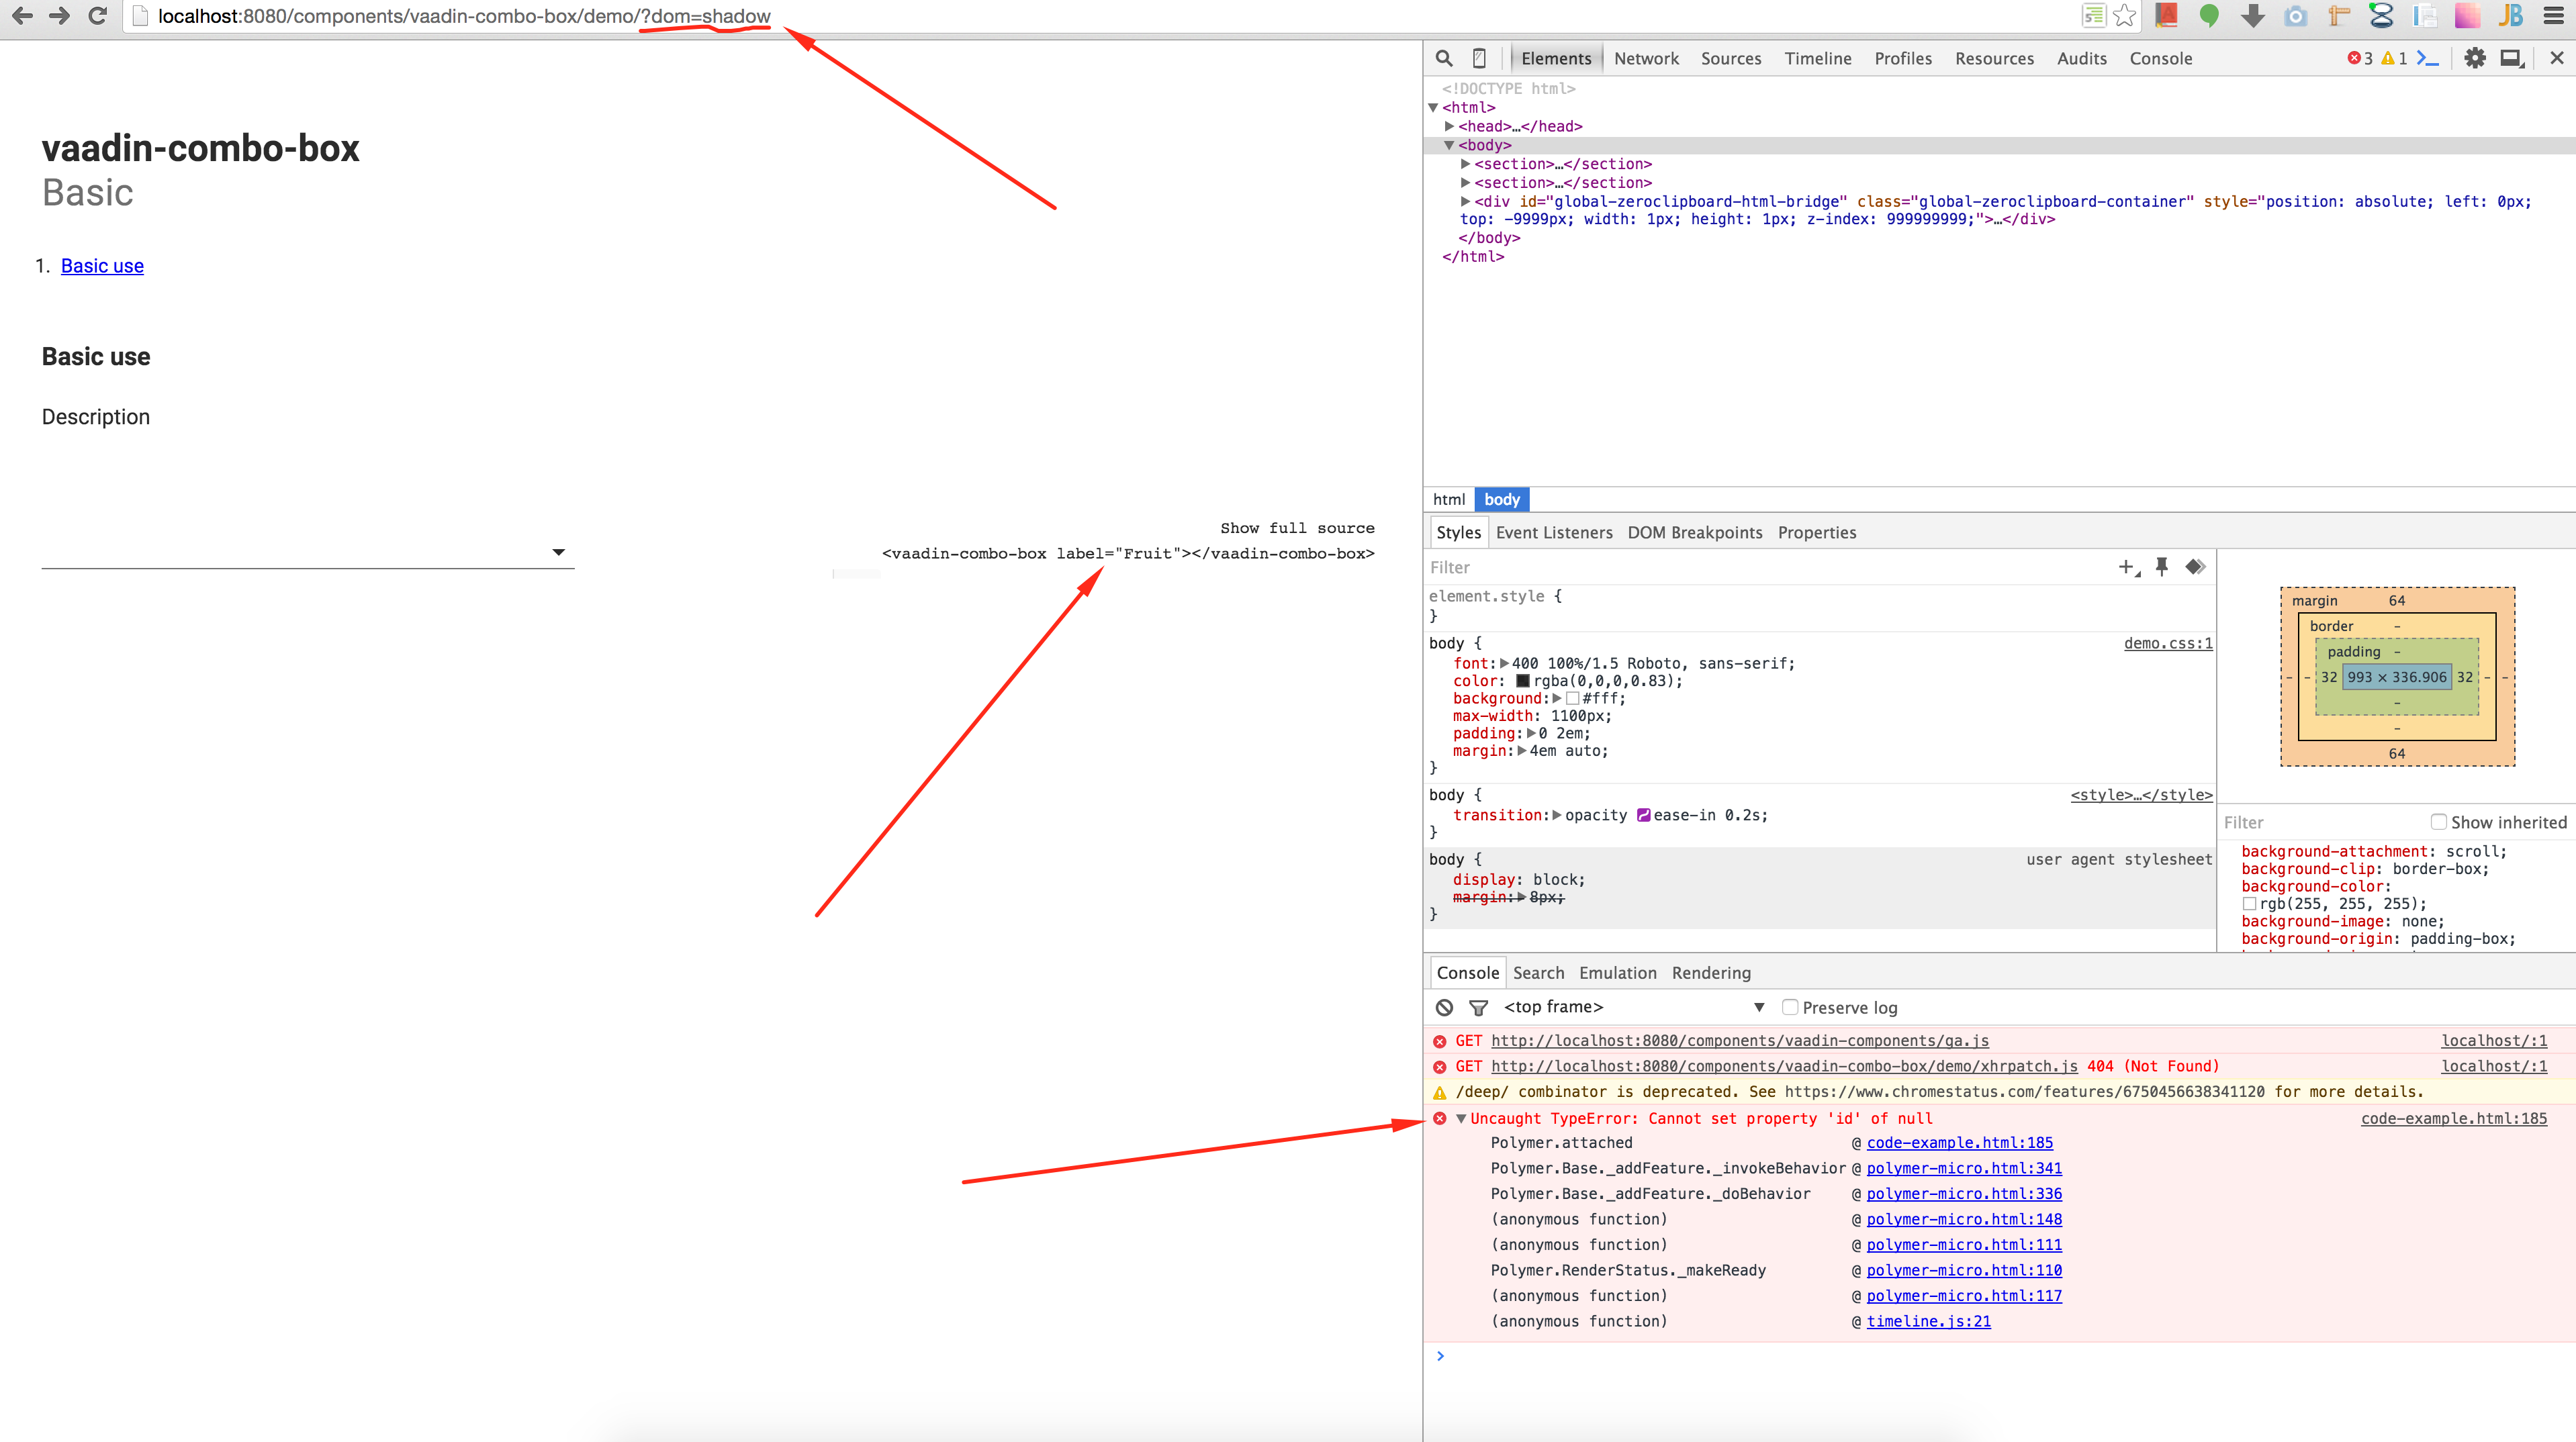Switch to the Network tab
The width and height of the screenshot is (2576, 1442).
click(1646, 58)
